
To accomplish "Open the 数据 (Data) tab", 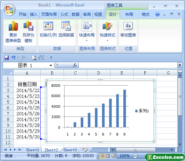I will [76, 15].
